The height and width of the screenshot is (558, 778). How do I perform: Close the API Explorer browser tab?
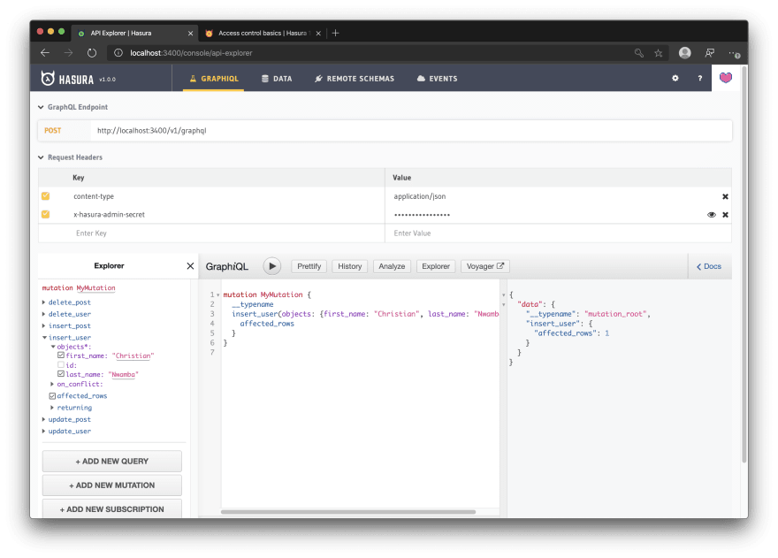click(191, 34)
